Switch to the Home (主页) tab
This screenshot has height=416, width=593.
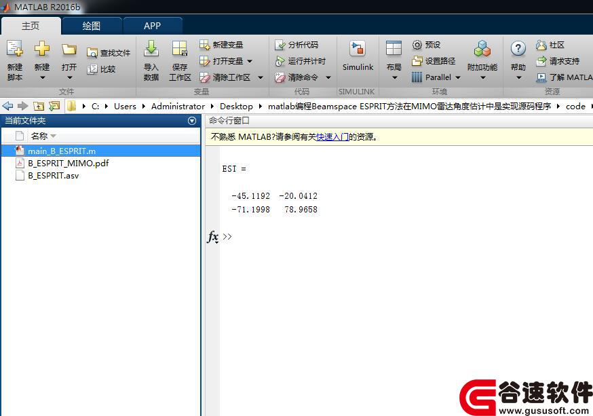click(x=31, y=26)
